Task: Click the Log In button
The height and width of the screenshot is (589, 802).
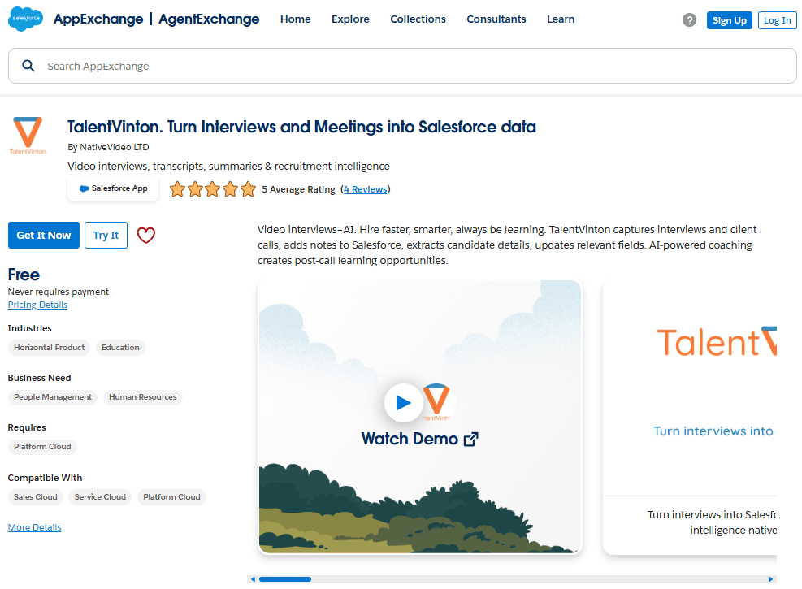Action: [x=777, y=20]
